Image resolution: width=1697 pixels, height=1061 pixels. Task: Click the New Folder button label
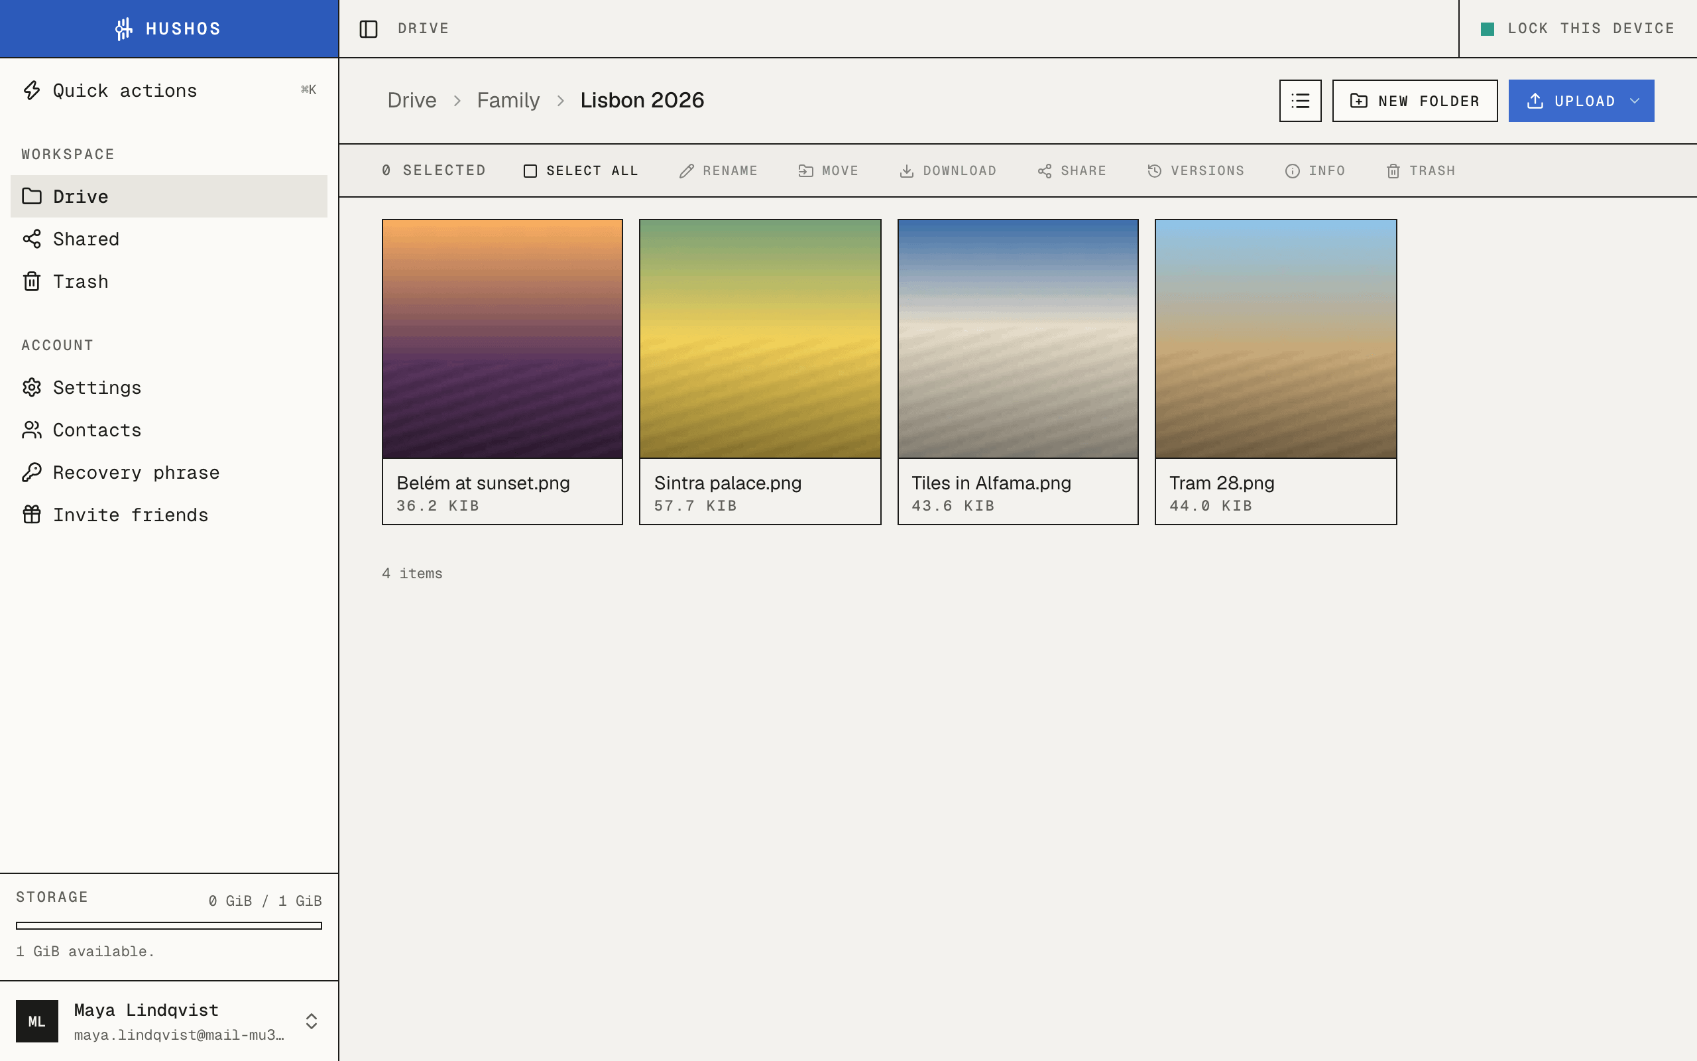(x=1429, y=101)
